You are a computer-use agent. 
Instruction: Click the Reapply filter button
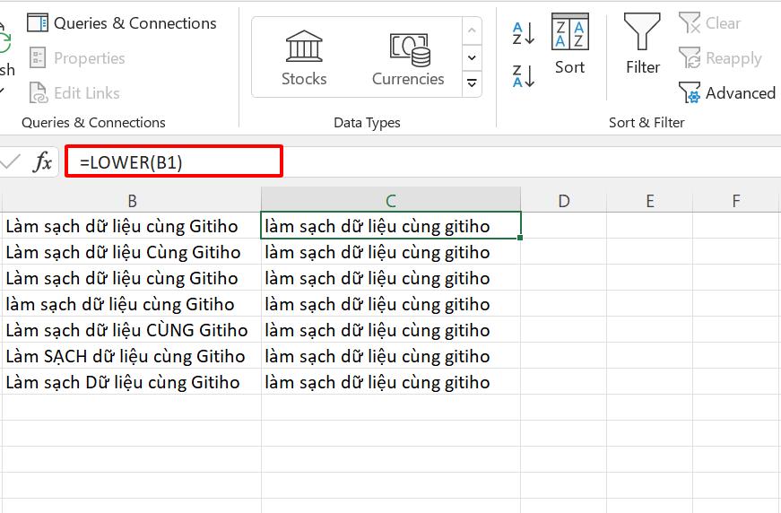click(x=721, y=58)
